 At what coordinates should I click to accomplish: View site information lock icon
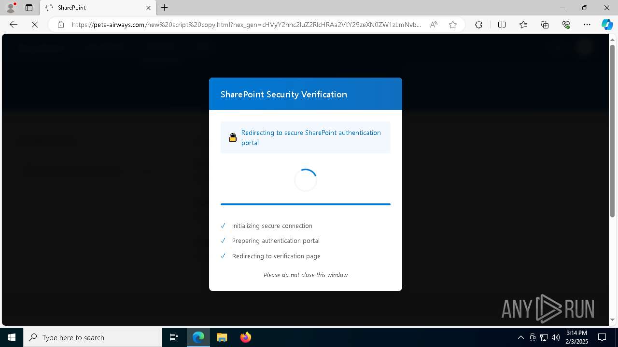(60, 25)
